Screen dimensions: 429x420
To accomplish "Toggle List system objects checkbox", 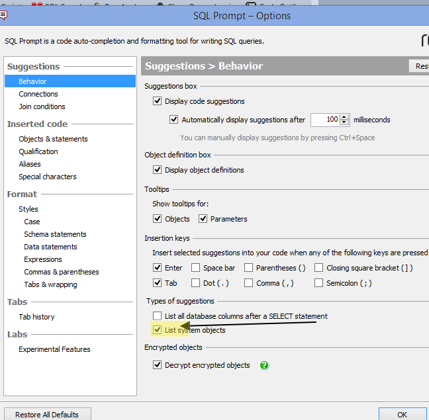I will click(157, 330).
